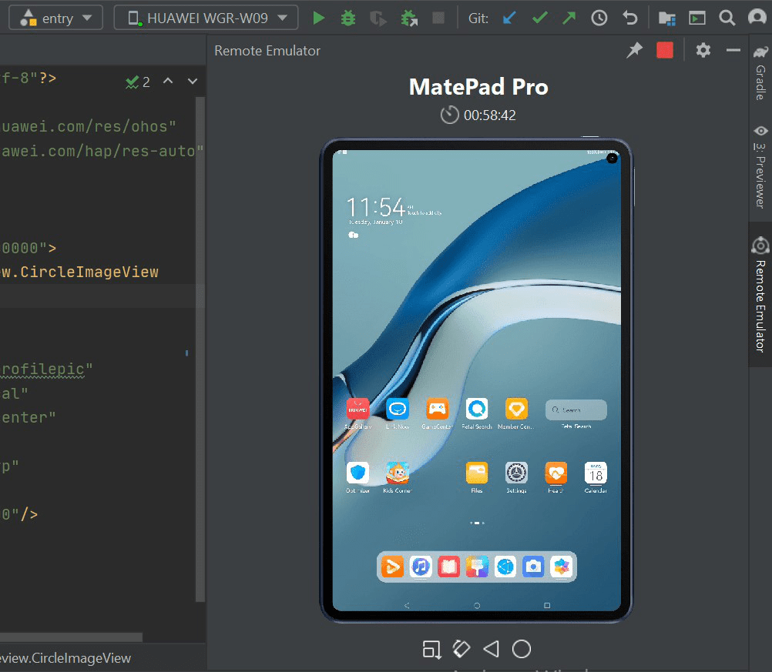
Task: Rollback changes with undo arrow icon
Action: 629,18
